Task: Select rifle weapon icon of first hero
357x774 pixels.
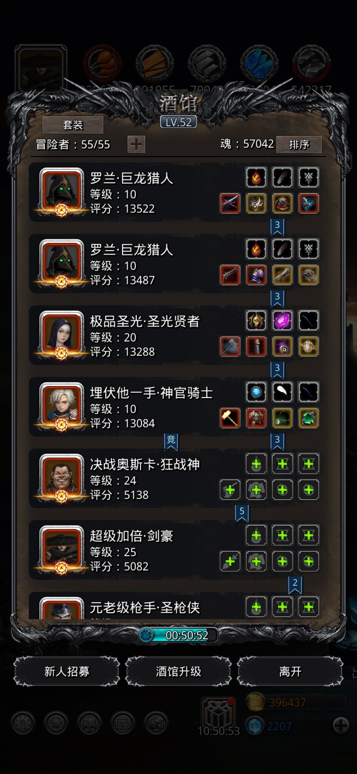Action: pos(230,203)
